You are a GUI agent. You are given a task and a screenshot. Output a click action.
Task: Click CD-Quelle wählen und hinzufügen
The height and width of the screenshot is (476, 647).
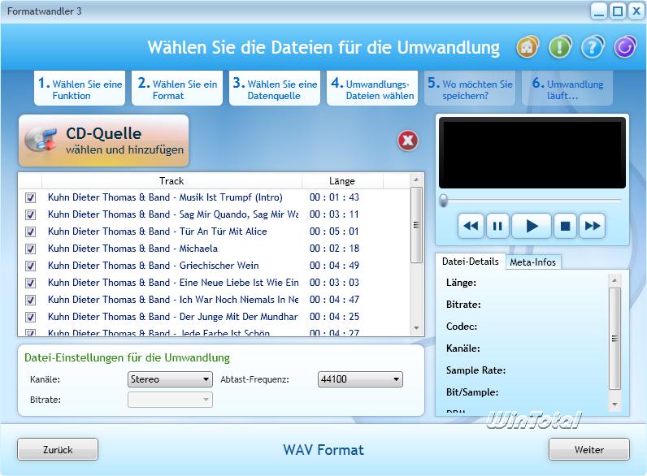pos(103,141)
